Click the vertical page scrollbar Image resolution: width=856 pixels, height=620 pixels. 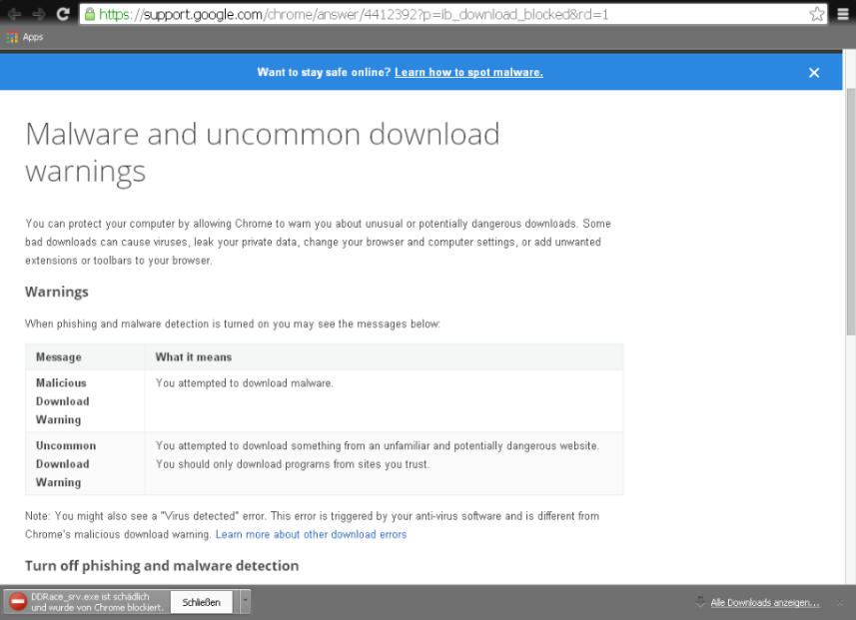coord(850,213)
